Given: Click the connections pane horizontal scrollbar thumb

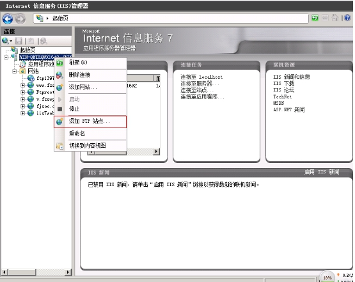Looking at the screenshot, I should coord(22,272).
